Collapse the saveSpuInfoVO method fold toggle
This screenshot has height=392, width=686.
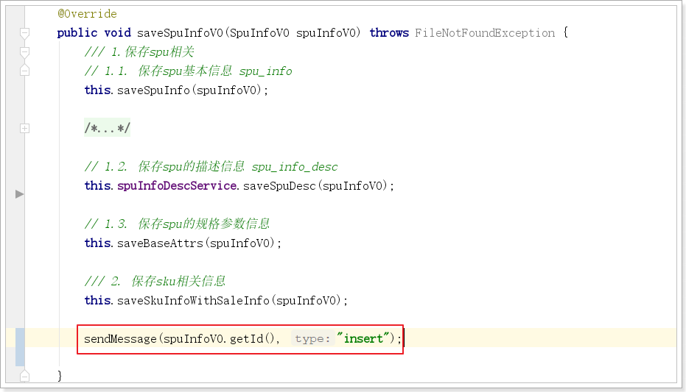point(24,33)
